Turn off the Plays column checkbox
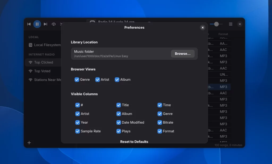This screenshot has width=272, height=164. tap(119, 131)
